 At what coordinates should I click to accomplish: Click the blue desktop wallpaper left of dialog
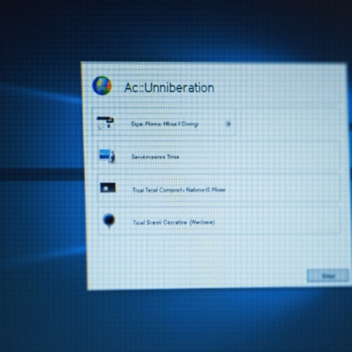[x=41, y=206]
